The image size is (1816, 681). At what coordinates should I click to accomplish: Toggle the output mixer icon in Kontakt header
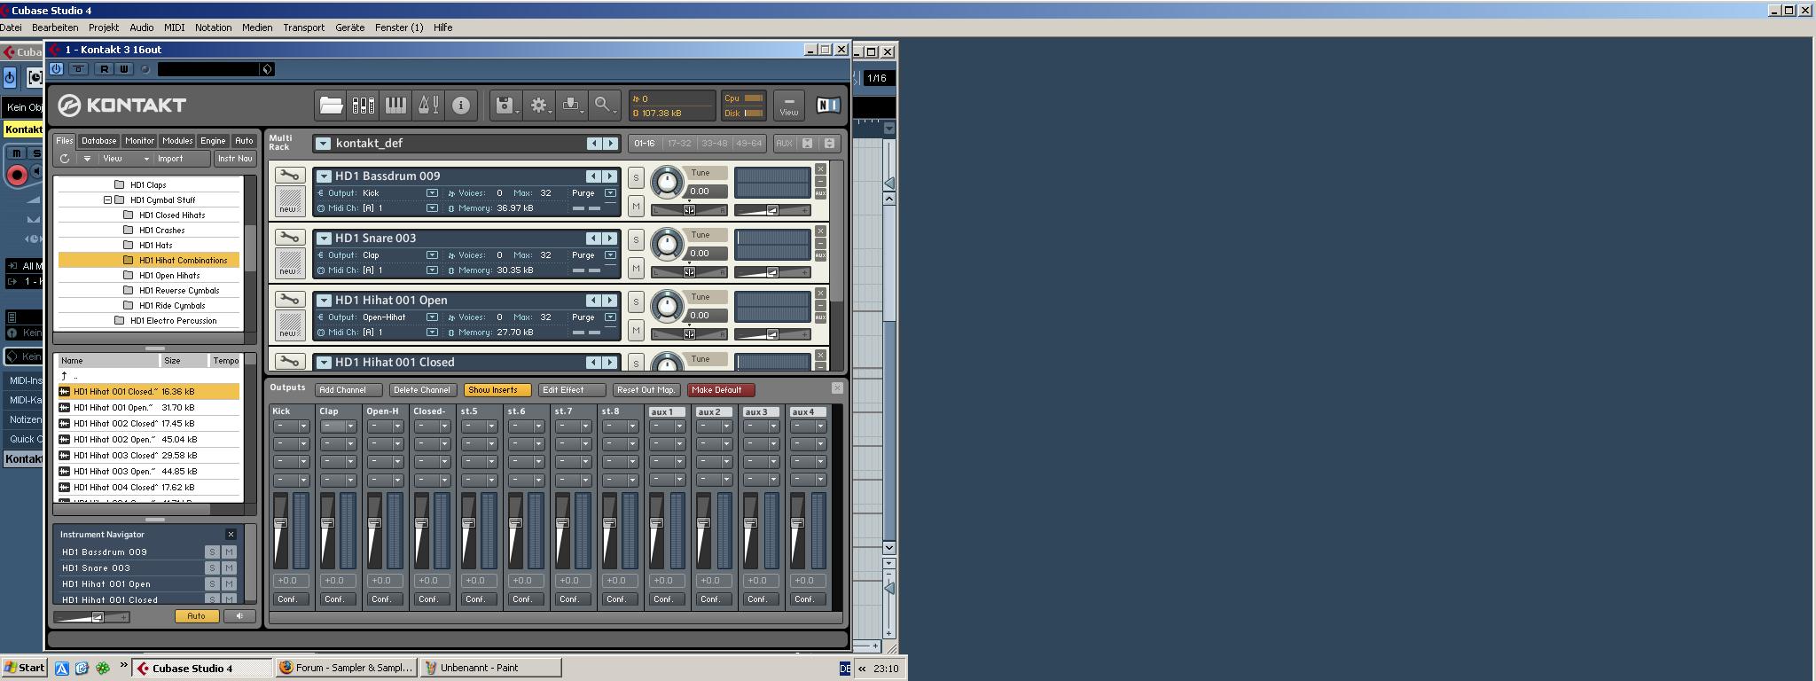coord(363,106)
